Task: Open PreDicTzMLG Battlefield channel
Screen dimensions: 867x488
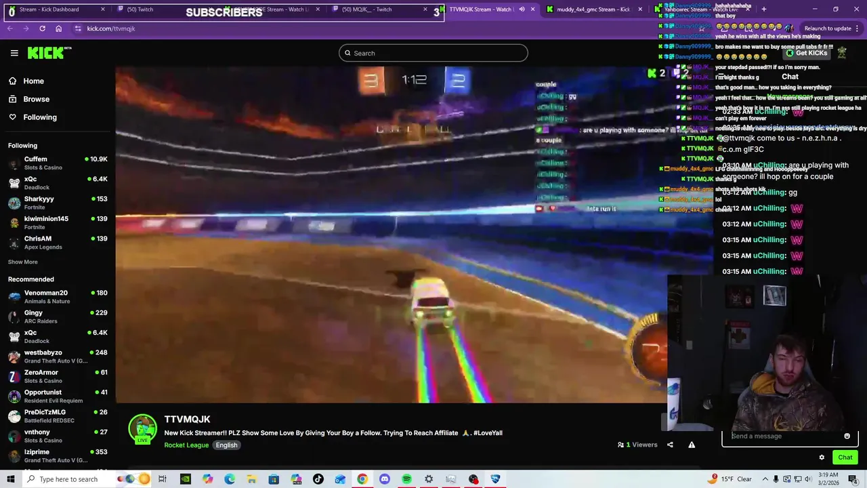Action: click(x=58, y=415)
